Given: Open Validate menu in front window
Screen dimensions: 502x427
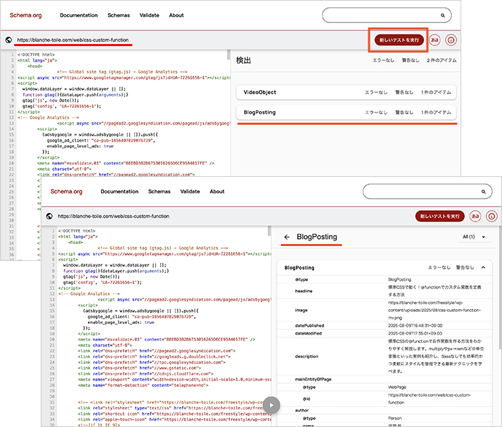Looking at the screenshot, I should 190,192.
